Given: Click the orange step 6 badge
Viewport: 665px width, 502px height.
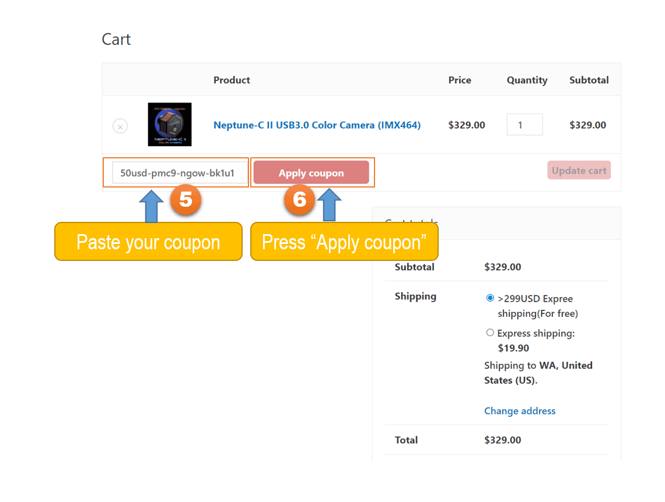Looking at the screenshot, I should [299, 200].
